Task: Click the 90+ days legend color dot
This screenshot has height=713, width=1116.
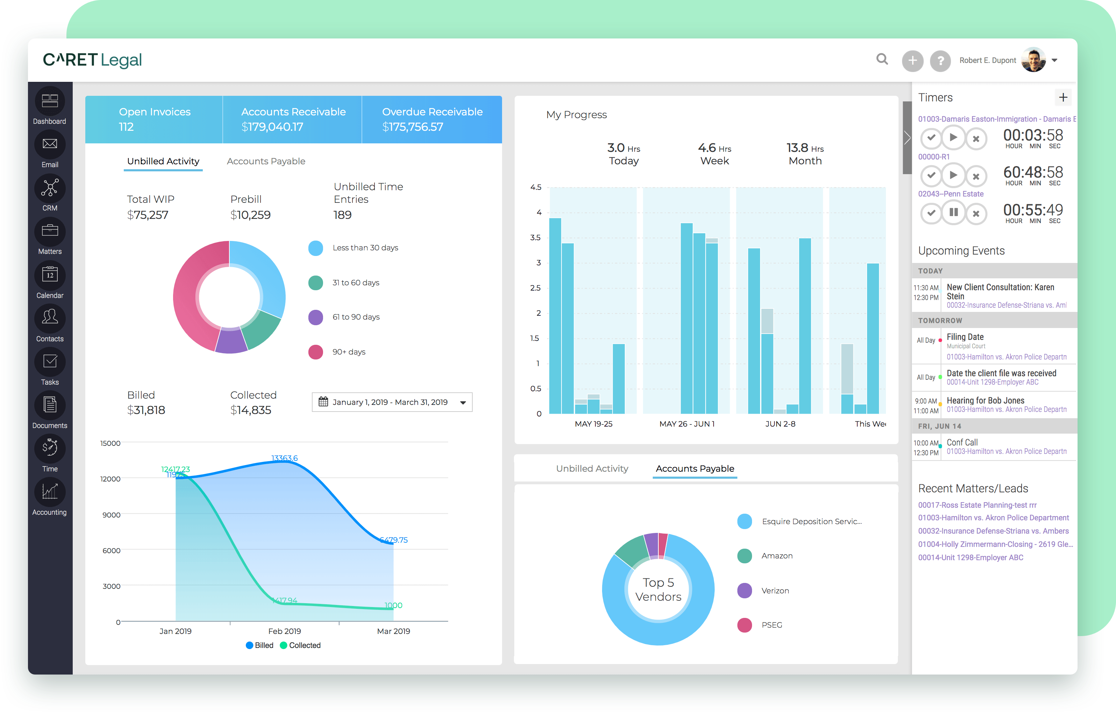Action: (x=316, y=352)
